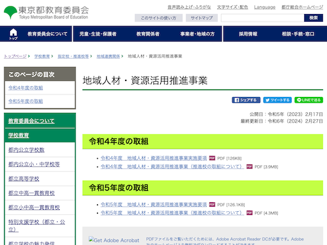Open 教育関係者 nav menu

(148, 34)
